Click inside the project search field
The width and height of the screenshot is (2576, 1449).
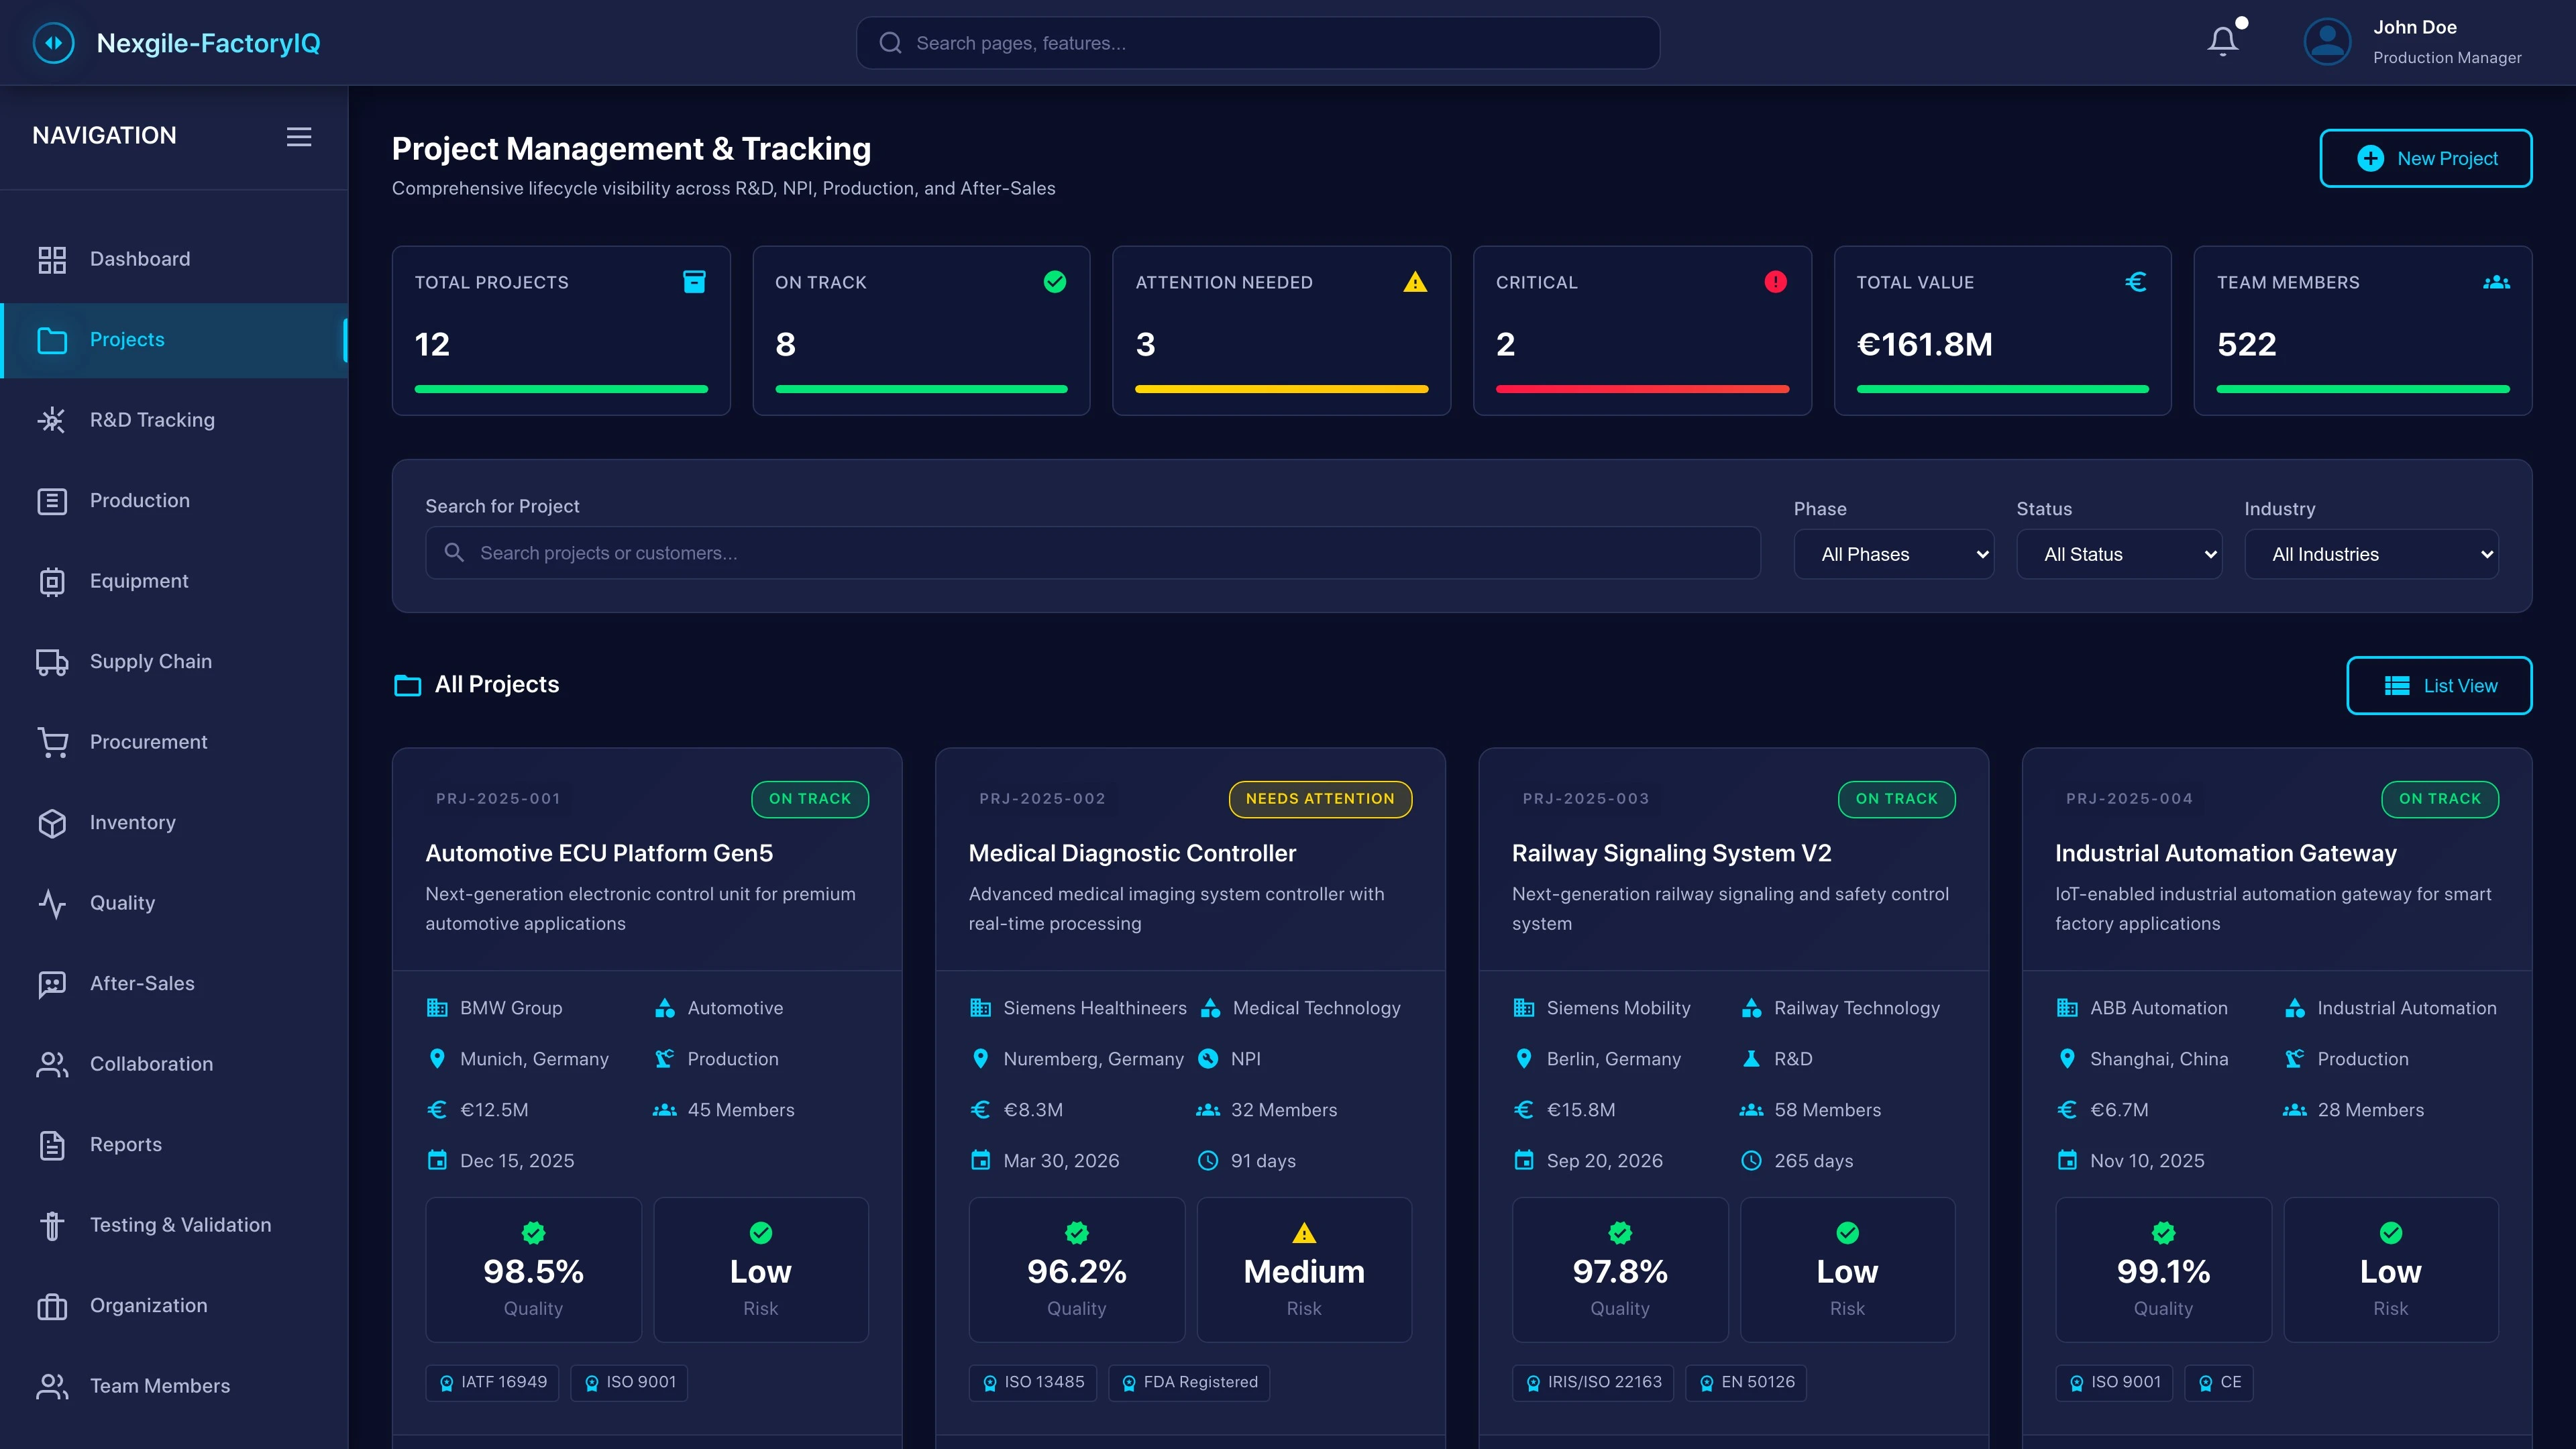click(1094, 553)
